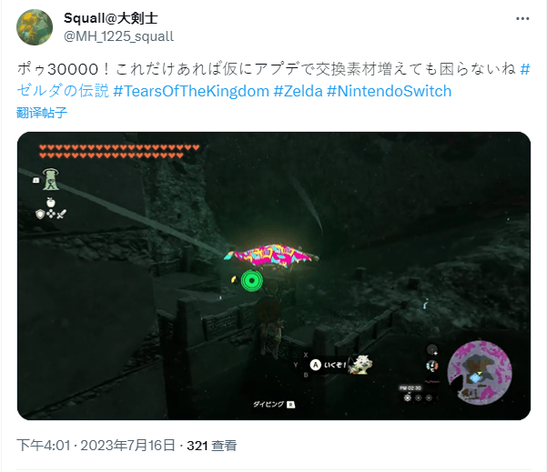Image resolution: width=547 pixels, height=472 pixels.
Task: Click the colorful paraglider in the screenshot
Action: click(270, 256)
